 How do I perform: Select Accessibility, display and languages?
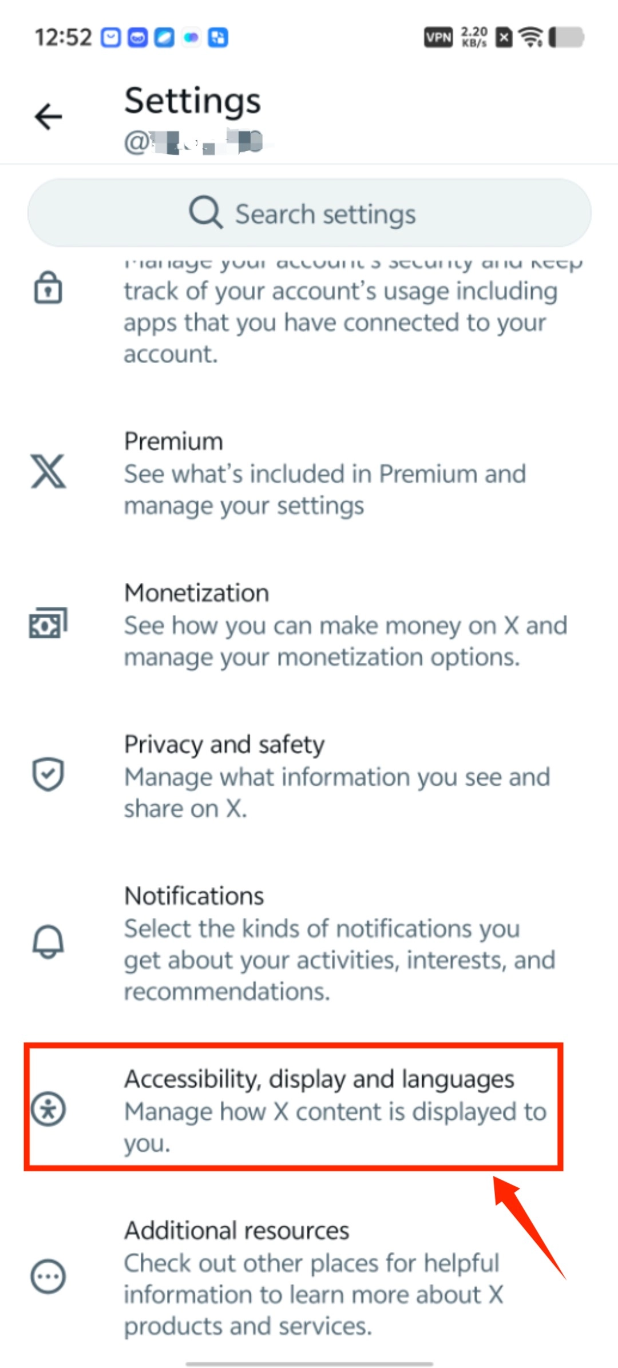tap(335, 1109)
